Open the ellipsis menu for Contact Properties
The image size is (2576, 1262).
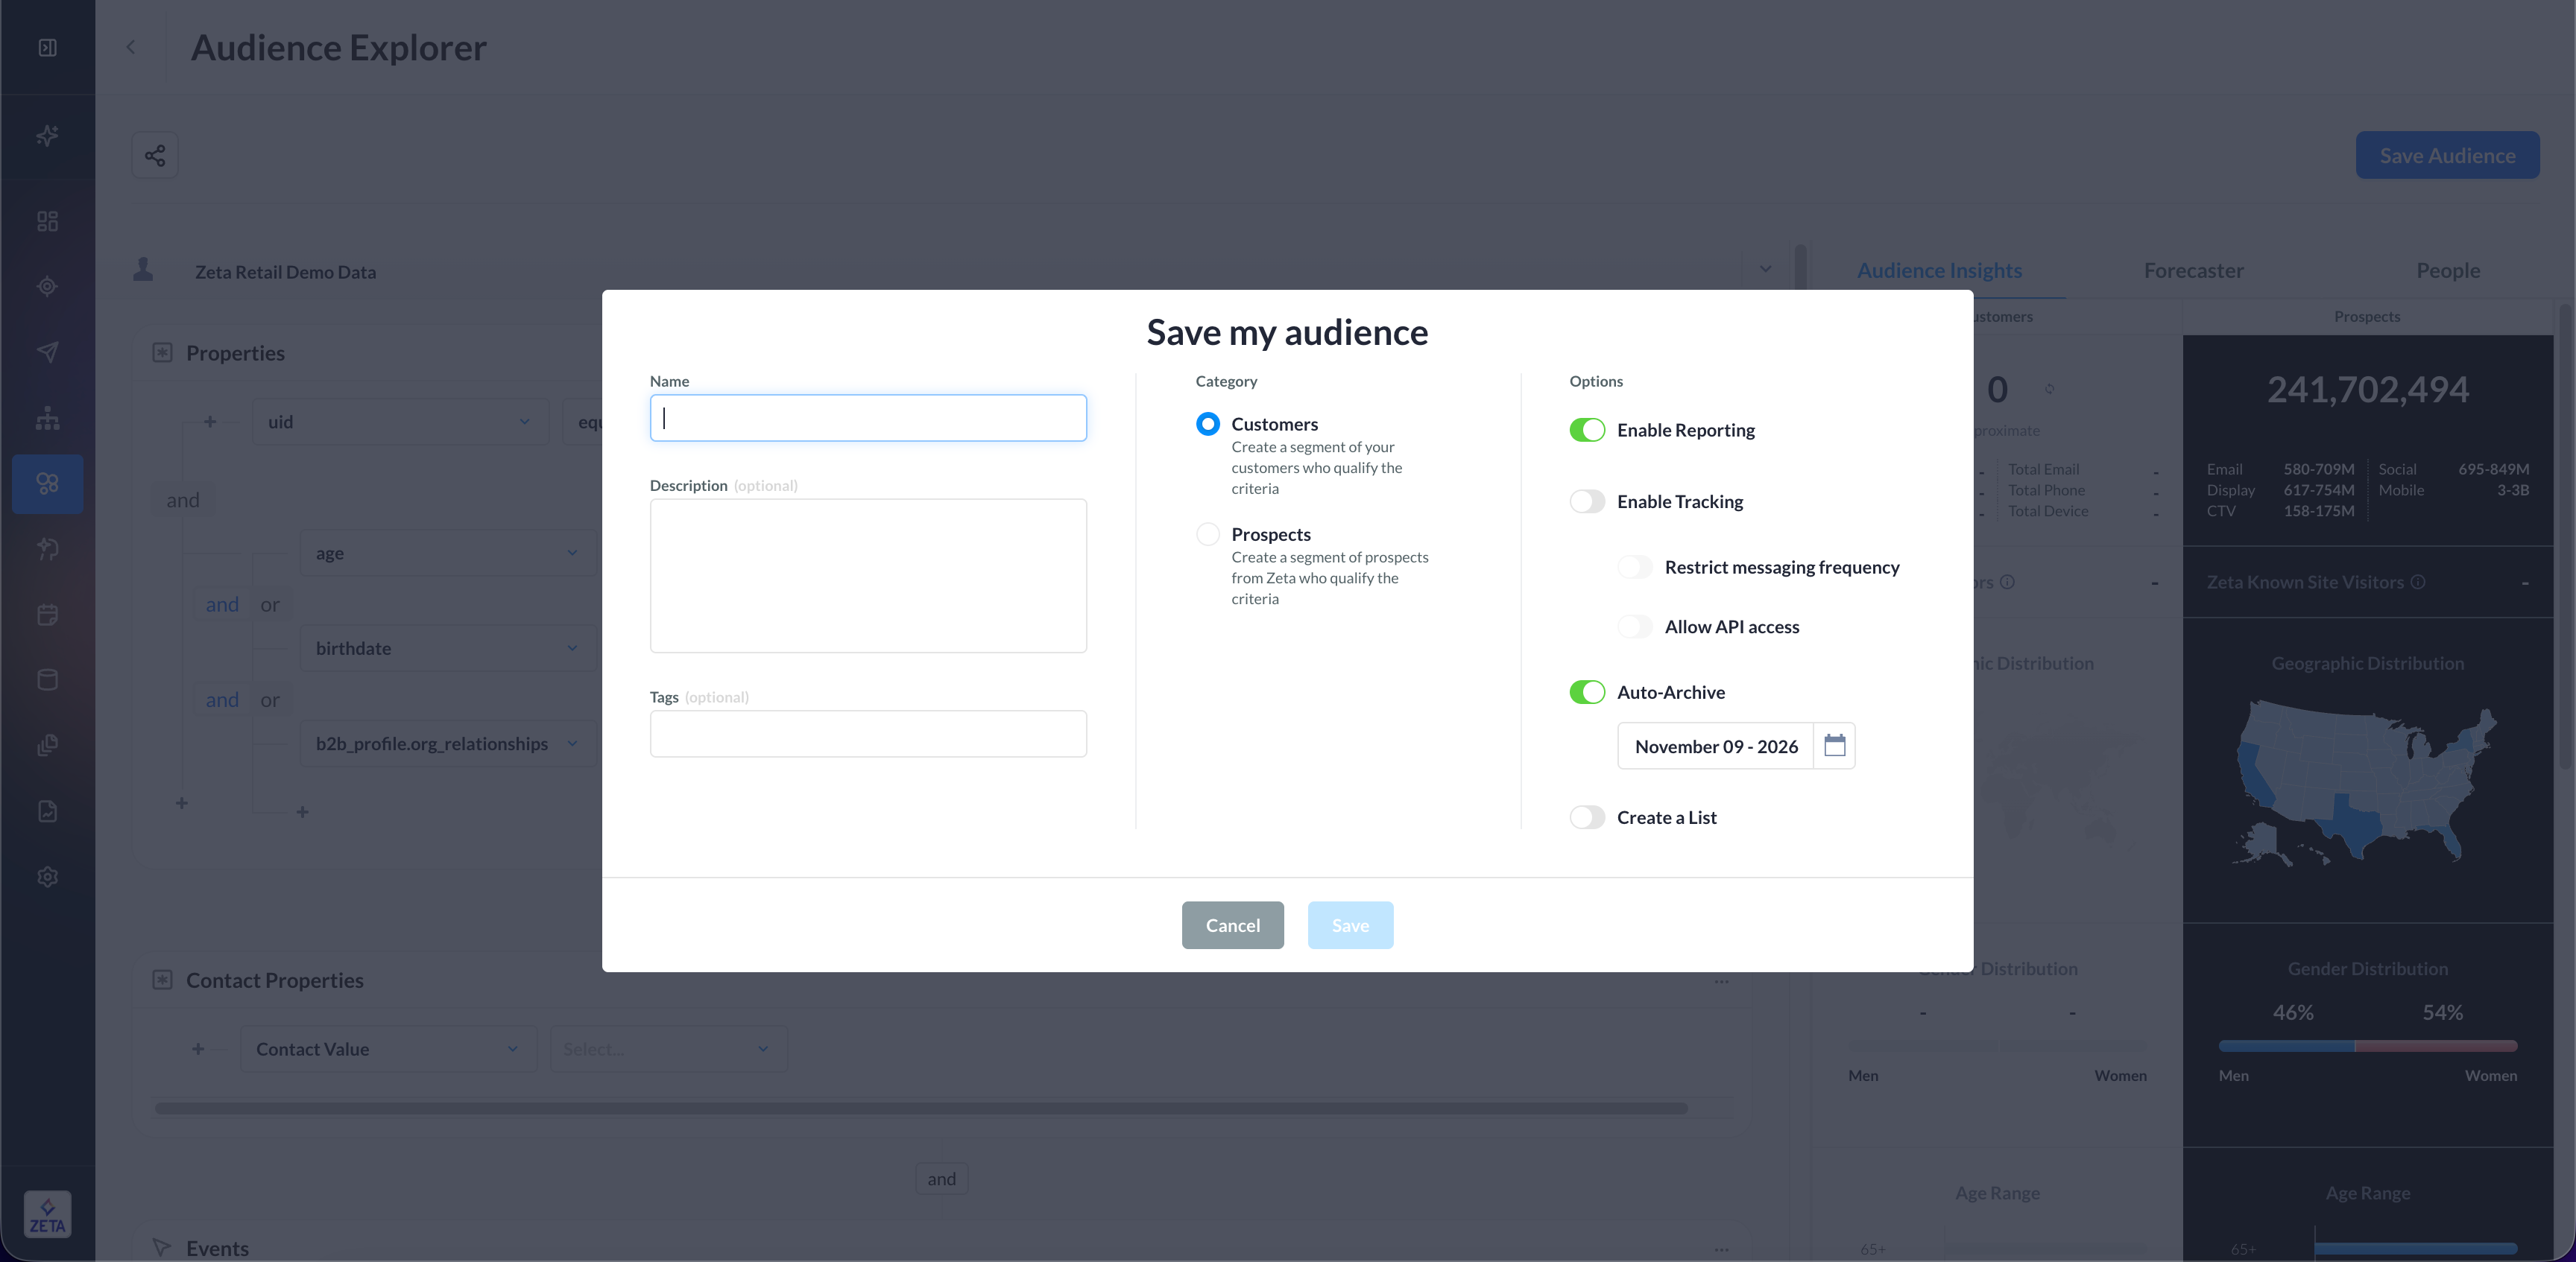click(1721, 981)
